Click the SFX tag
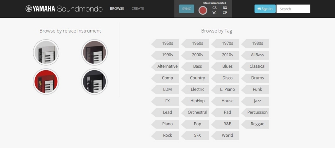Viewport: 335px width, 155px height. 195,136
